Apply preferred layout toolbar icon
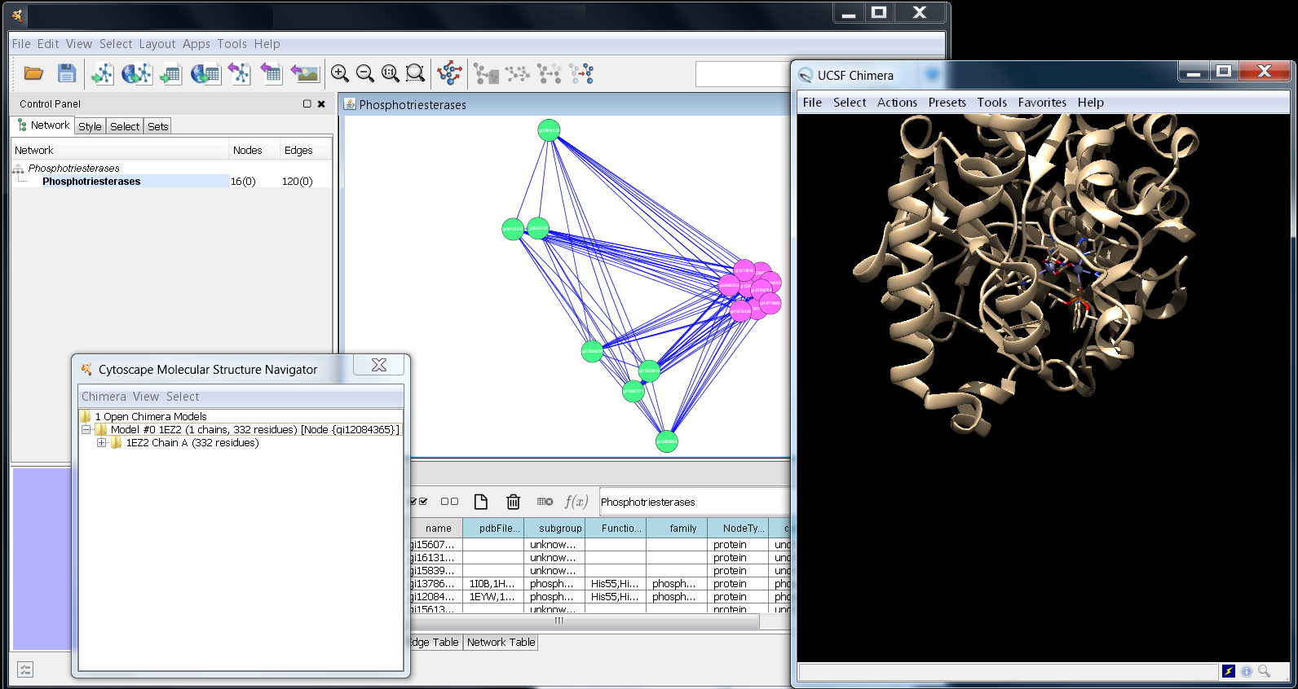Screen dimensions: 1298x689 (x=449, y=73)
